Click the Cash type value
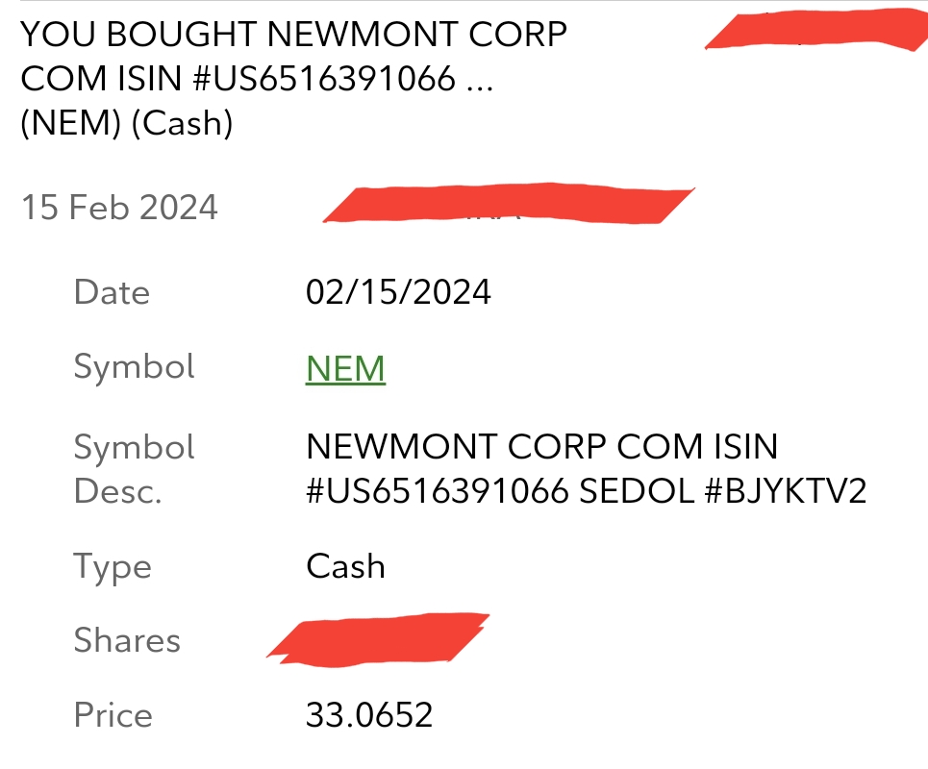The width and height of the screenshot is (928, 769). [x=345, y=566]
